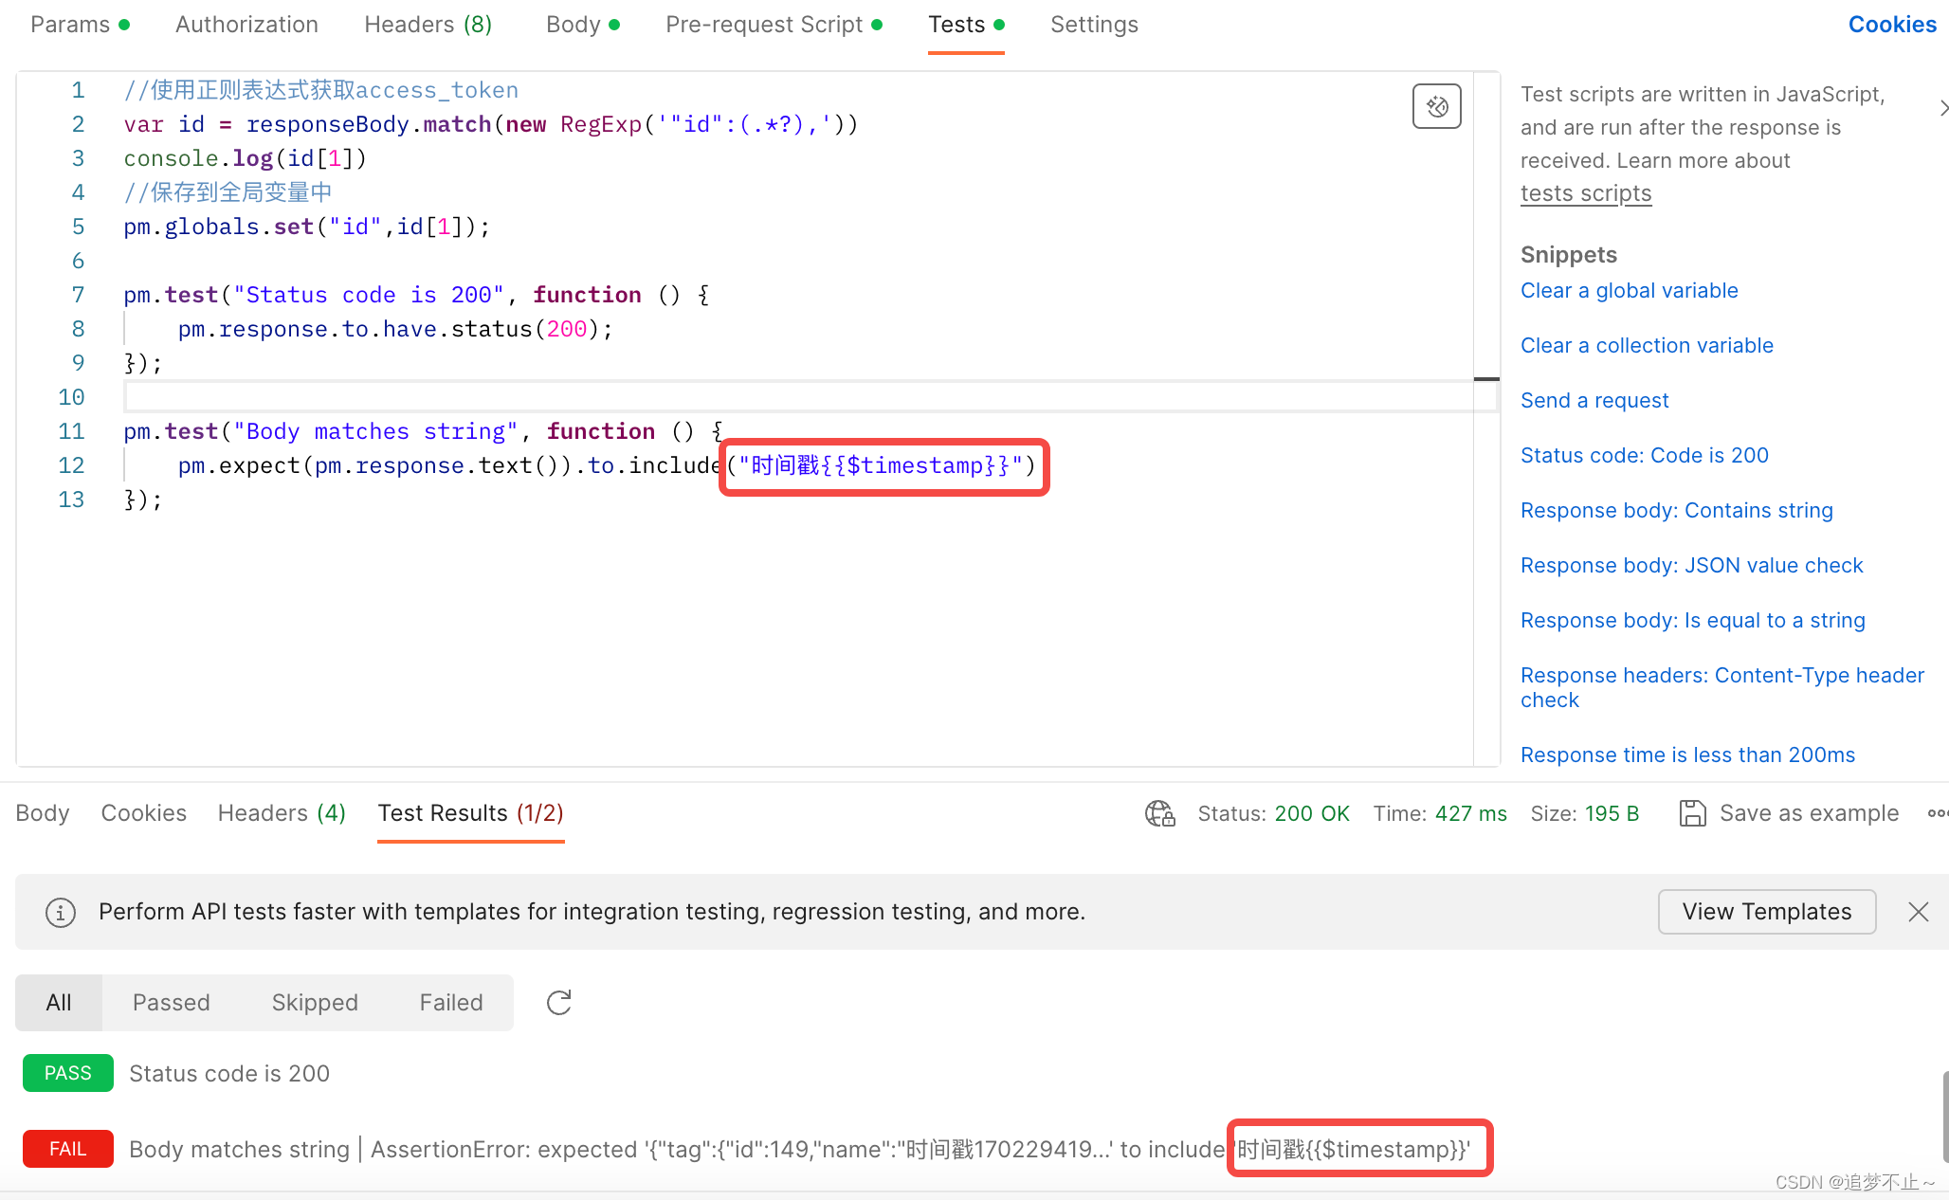Click the refresh test results icon
The image size is (1949, 1200).
[x=559, y=1002]
